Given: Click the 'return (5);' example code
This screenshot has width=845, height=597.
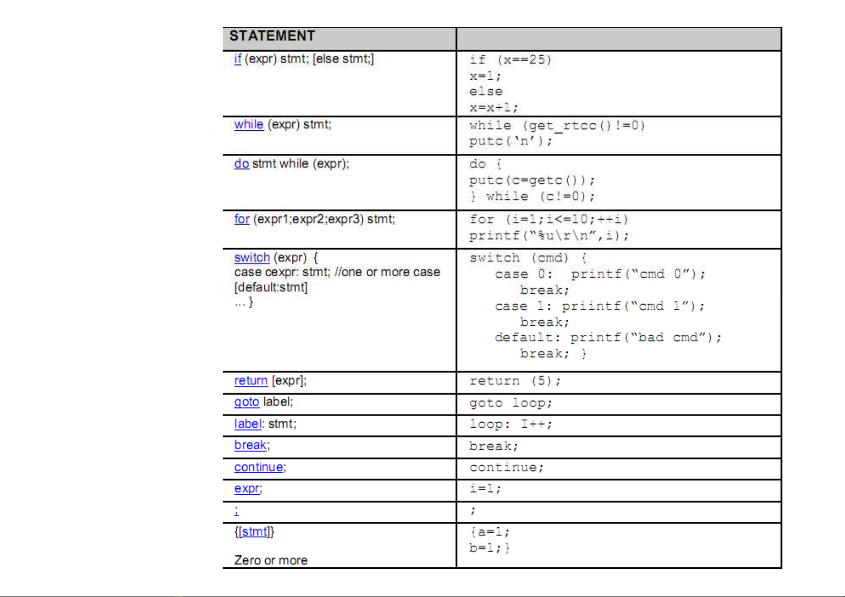Looking at the screenshot, I should pos(515,381).
